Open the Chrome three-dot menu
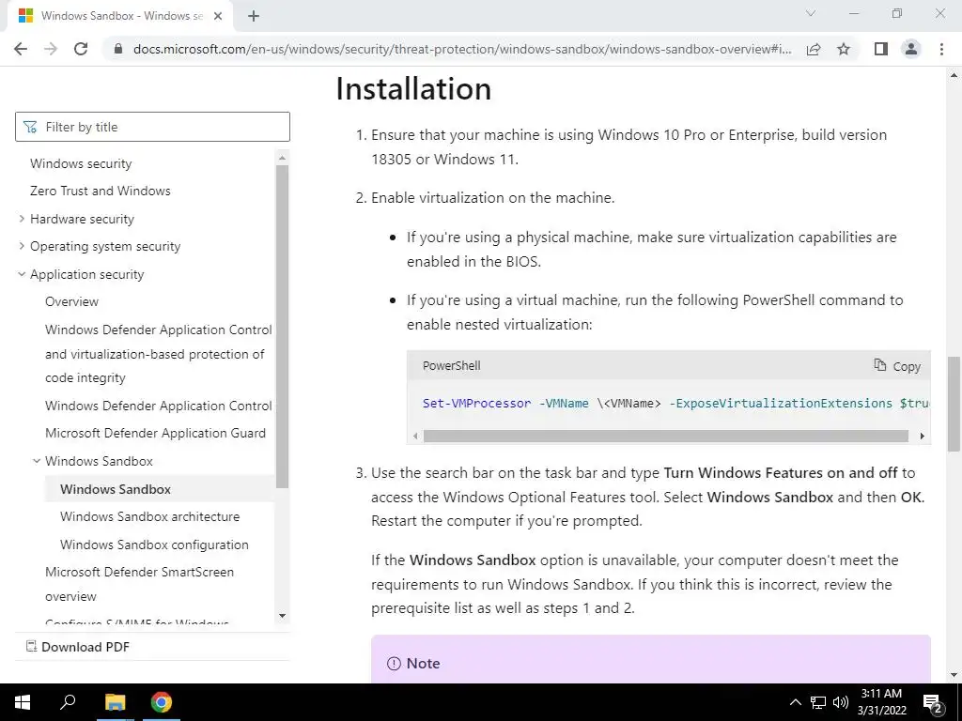The image size is (962, 721). (x=941, y=49)
